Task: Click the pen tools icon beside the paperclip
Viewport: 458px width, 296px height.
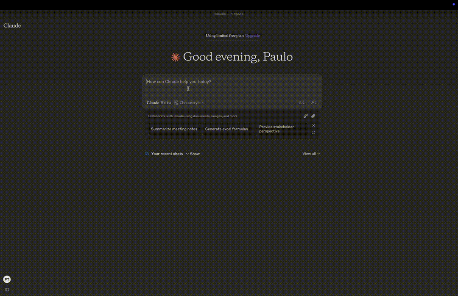Action: 306,116
